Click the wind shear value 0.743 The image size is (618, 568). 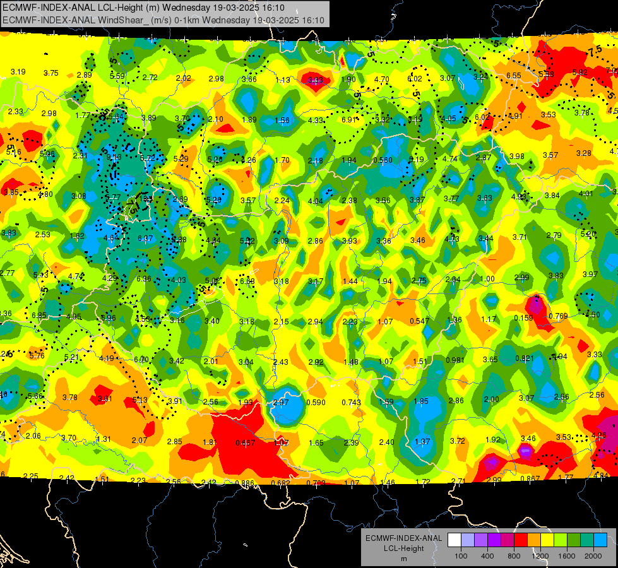coord(351,402)
